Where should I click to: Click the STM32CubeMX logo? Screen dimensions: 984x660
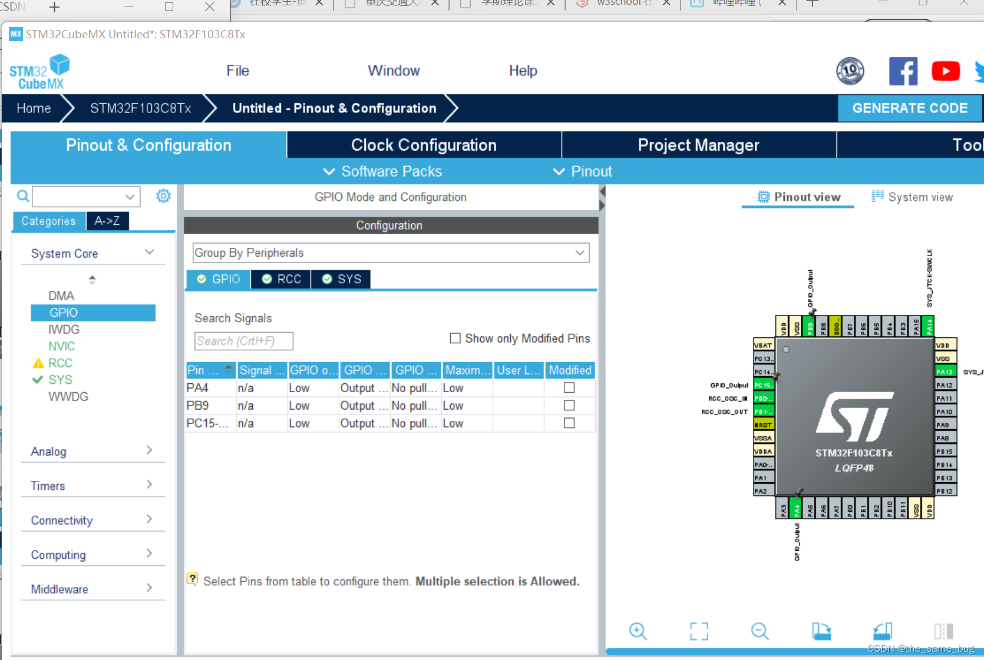pyautogui.click(x=39, y=72)
